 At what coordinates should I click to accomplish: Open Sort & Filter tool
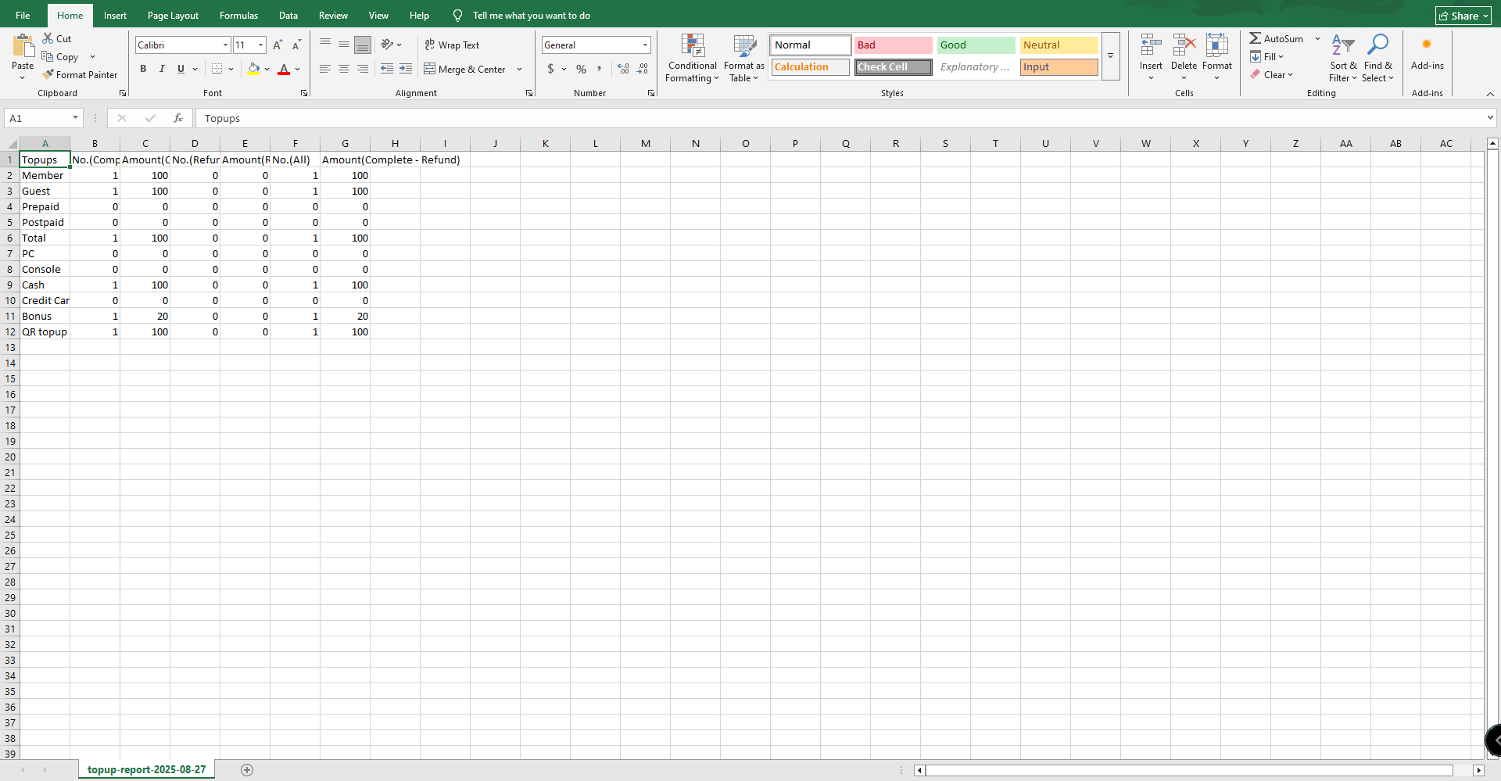pyautogui.click(x=1342, y=56)
